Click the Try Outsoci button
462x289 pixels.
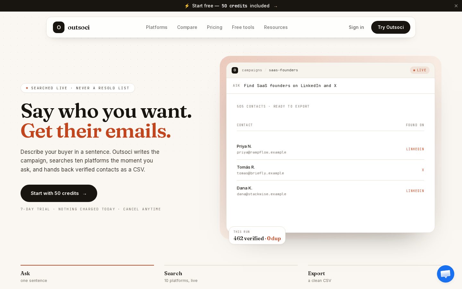(391, 27)
